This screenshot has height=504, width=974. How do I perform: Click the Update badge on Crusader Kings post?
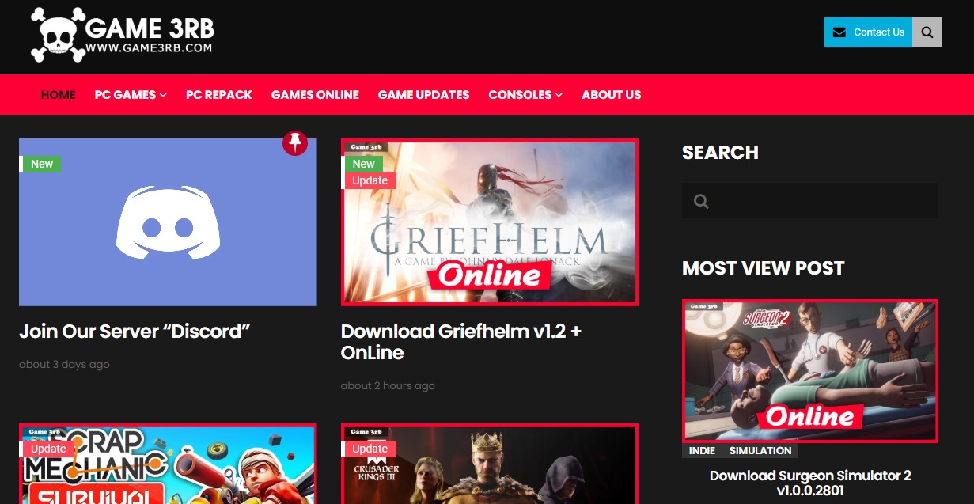coord(370,449)
